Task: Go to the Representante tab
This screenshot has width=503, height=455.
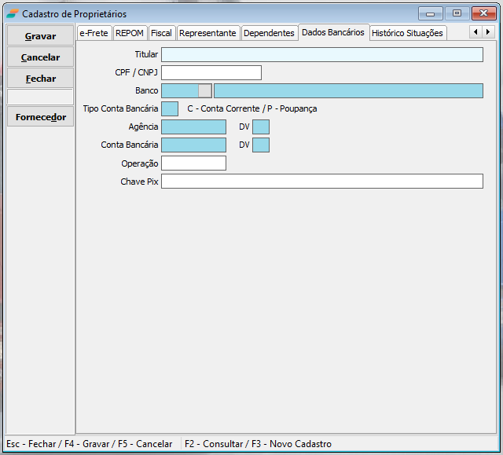Action: (207, 33)
